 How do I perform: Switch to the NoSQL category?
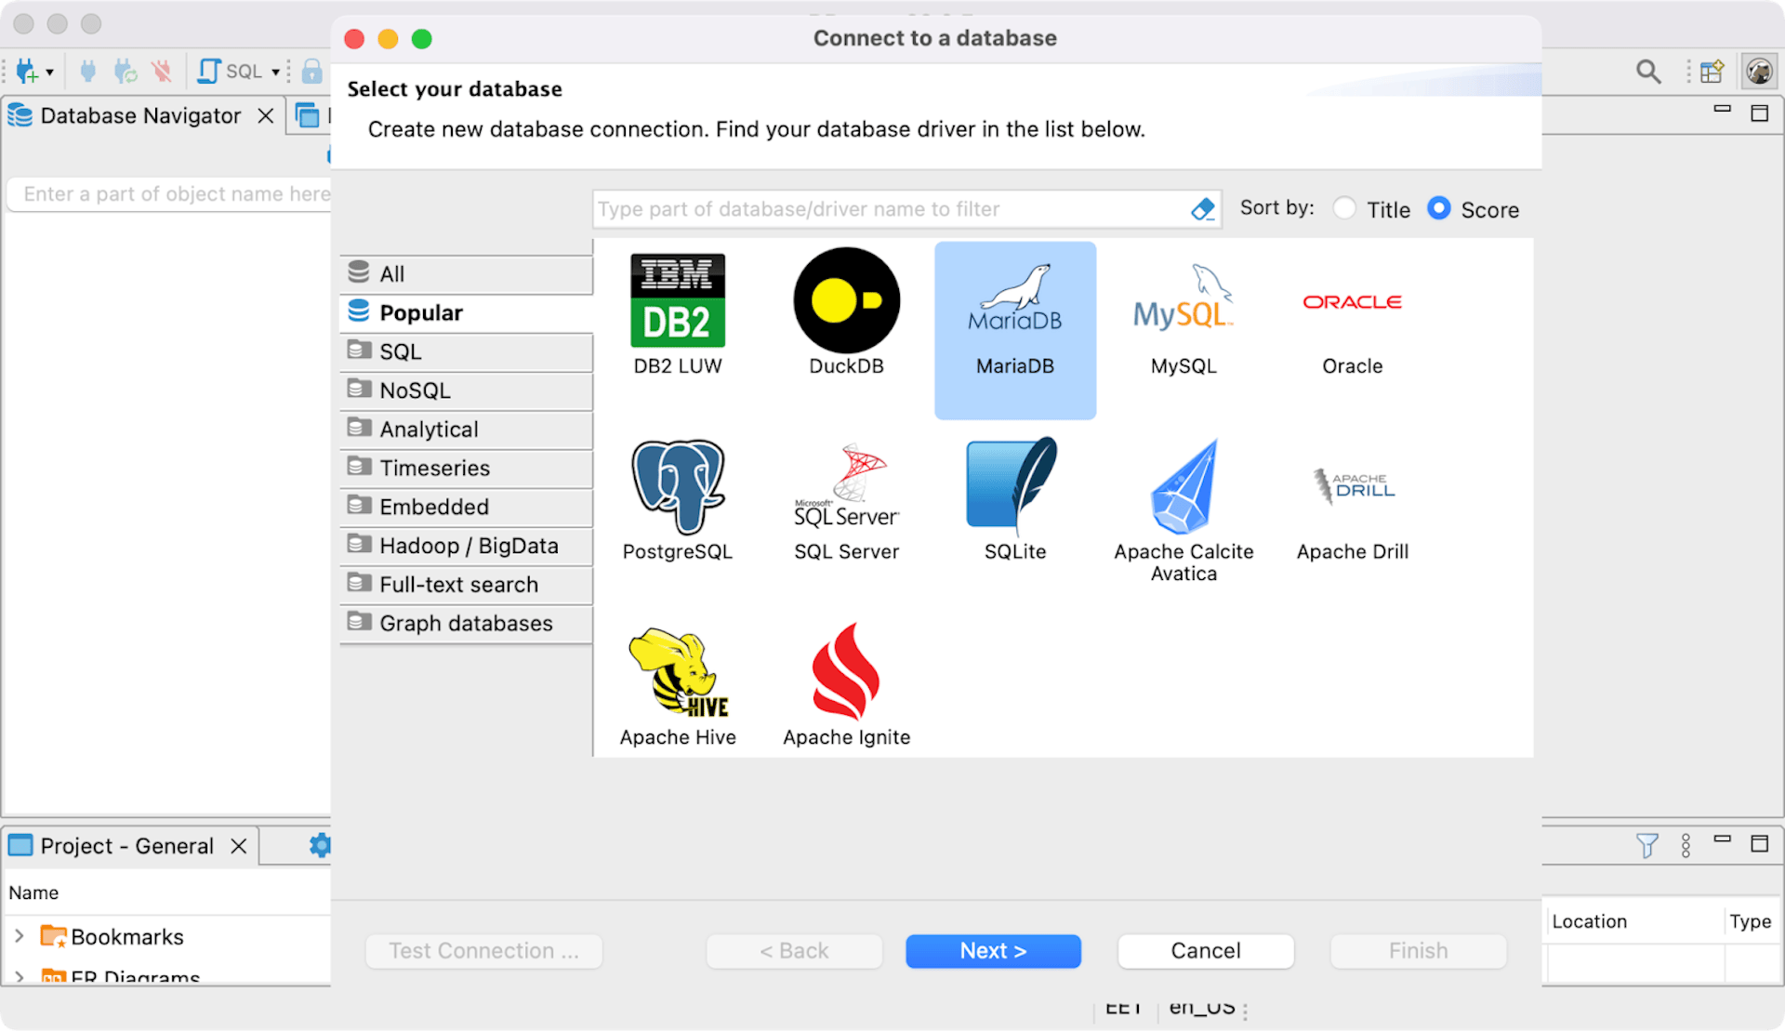(x=466, y=390)
